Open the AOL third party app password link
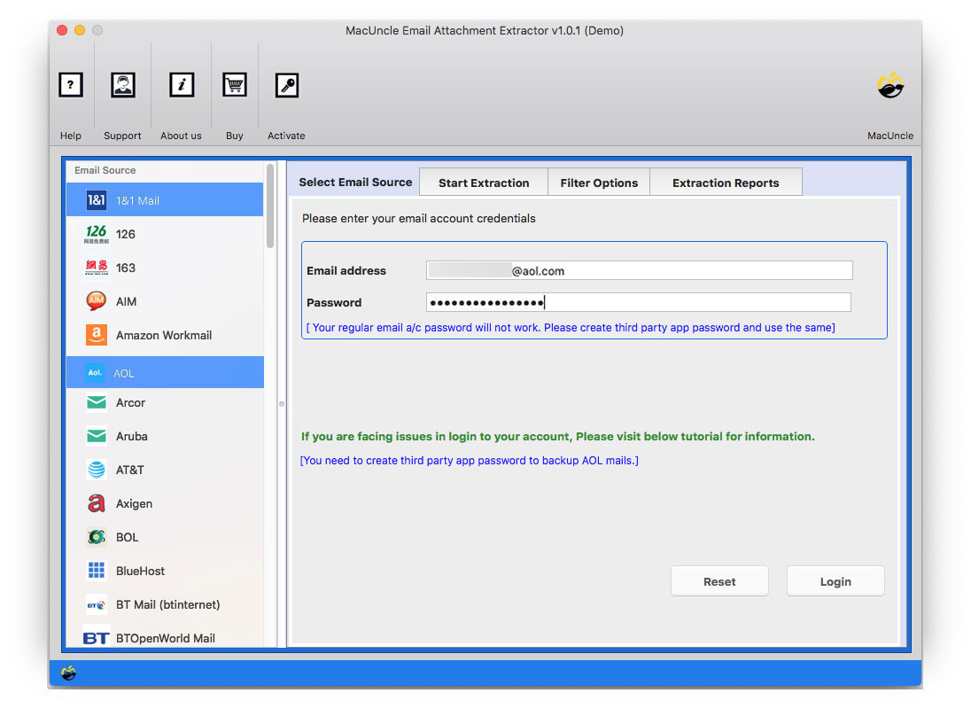Screen dimensions: 971x708 tap(470, 460)
